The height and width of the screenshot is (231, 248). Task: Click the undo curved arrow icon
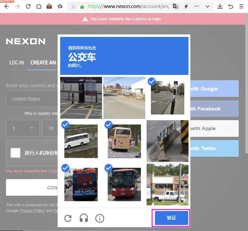[x=231, y=6]
